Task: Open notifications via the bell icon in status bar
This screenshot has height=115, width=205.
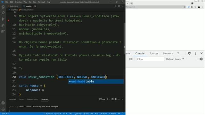Action: coord(123,114)
